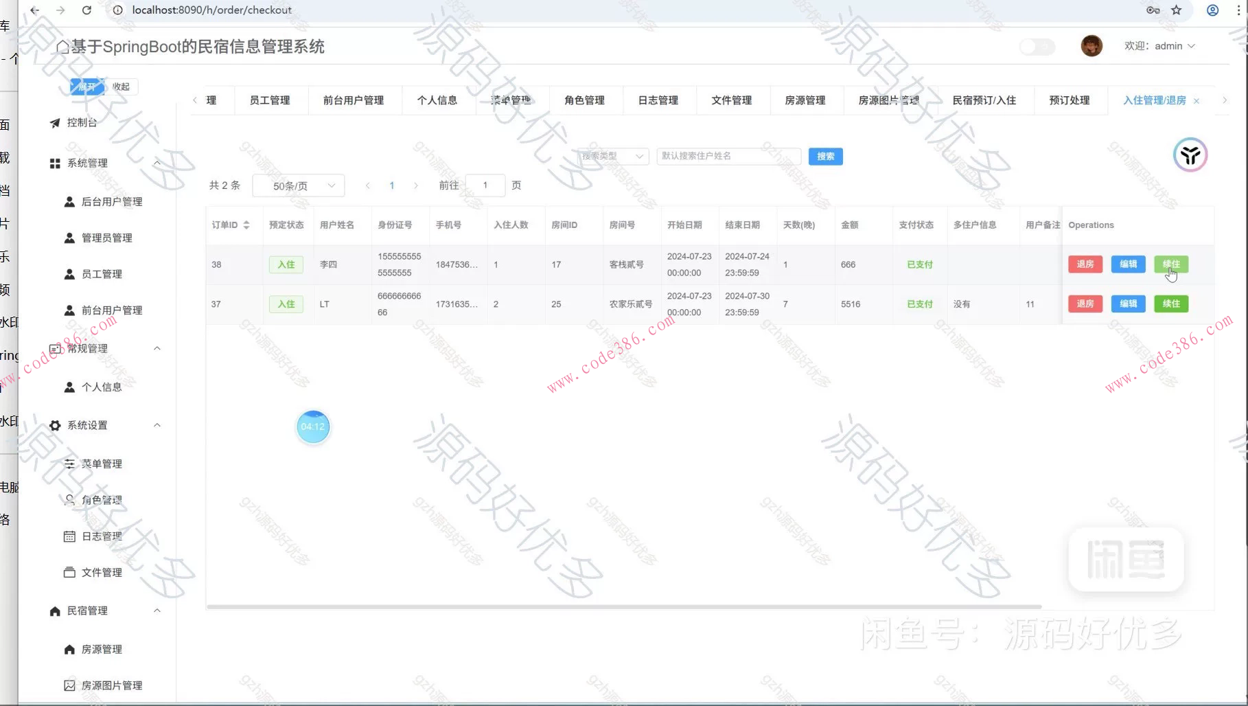Collapse the 常规管理 menu group
This screenshot has width=1248, height=706.
157,349
